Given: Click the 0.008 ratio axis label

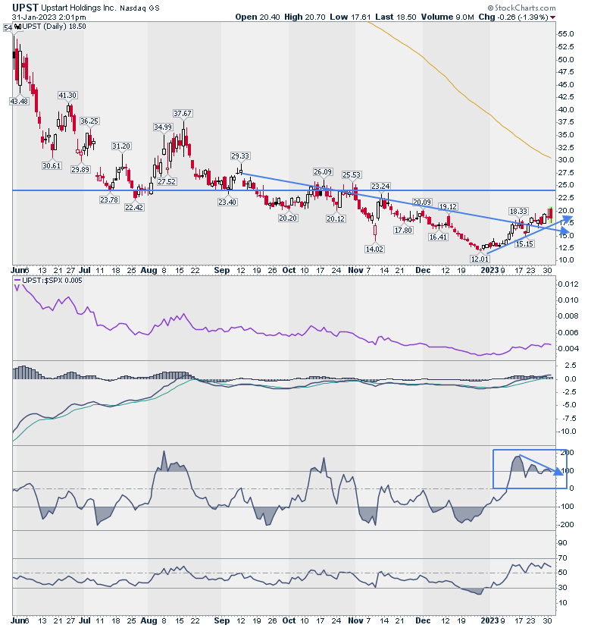Looking at the screenshot, I should [x=568, y=316].
